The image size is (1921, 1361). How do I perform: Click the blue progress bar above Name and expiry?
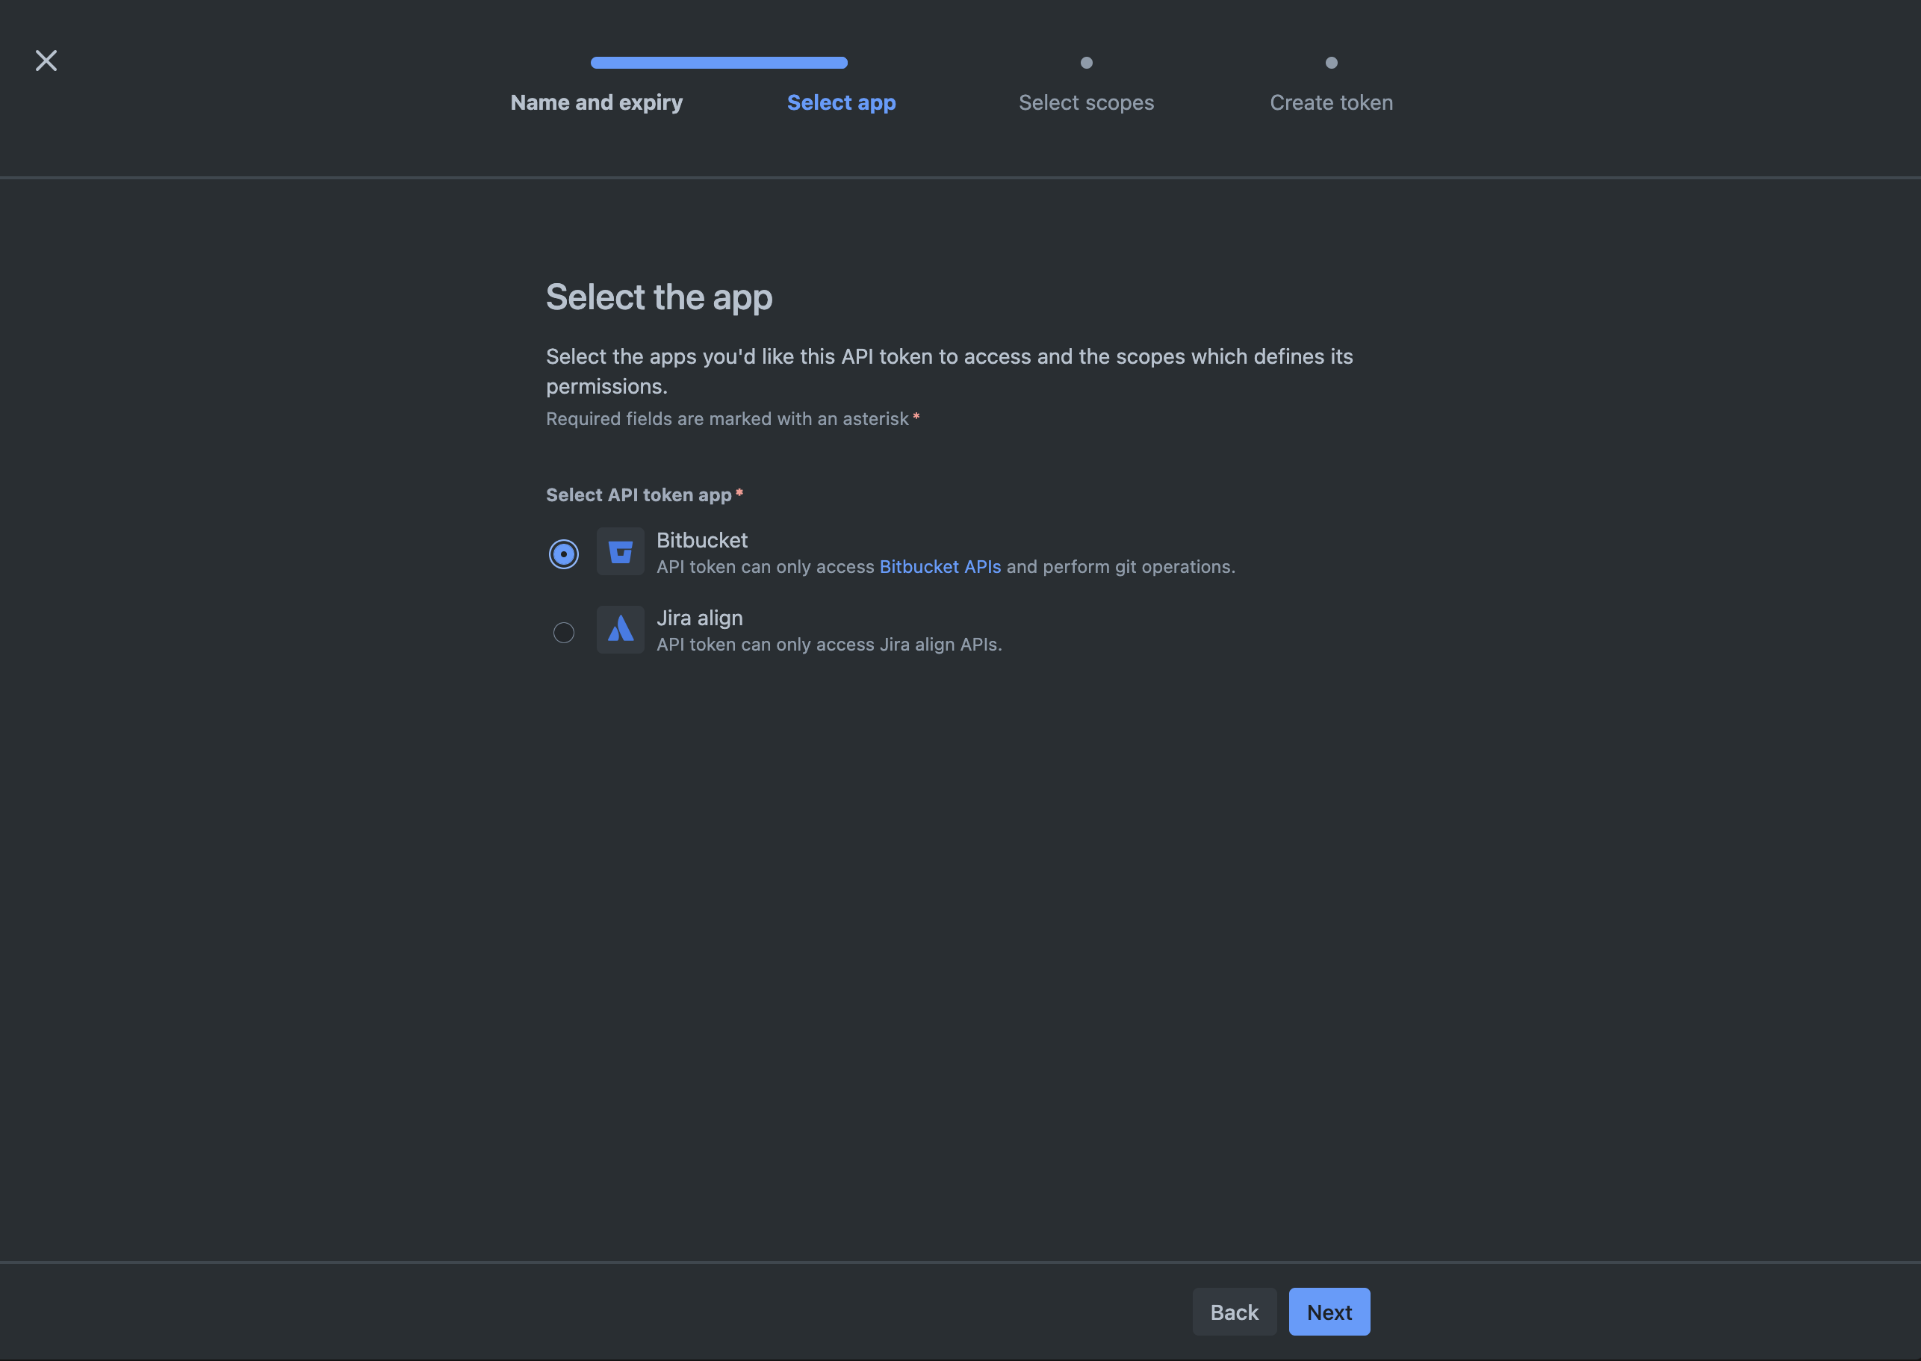pos(719,62)
